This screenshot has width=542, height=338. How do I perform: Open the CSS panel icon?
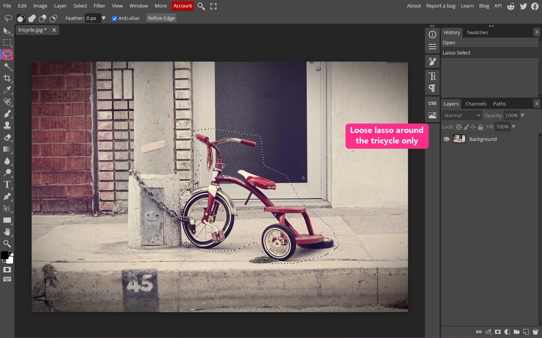(x=432, y=103)
